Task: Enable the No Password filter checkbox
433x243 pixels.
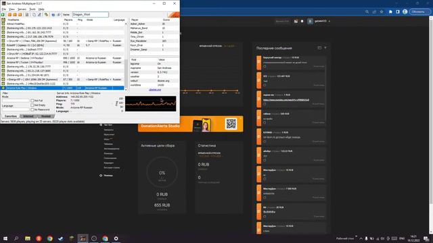Action: pyautogui.click(x=32, y=109)
